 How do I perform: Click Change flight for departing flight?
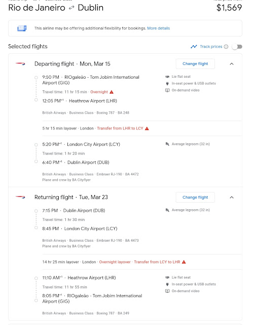click(x=195, y=64)
